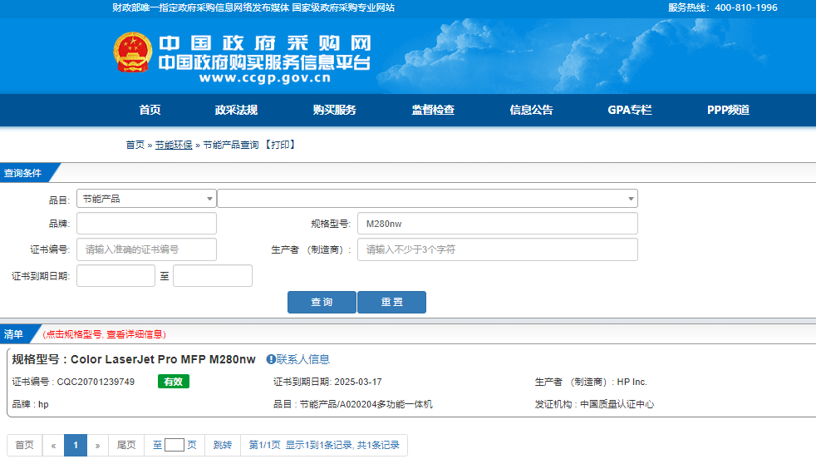Open the 政采法规 navigation item
This screenshot has width=816, height=459.
(236, 110)
